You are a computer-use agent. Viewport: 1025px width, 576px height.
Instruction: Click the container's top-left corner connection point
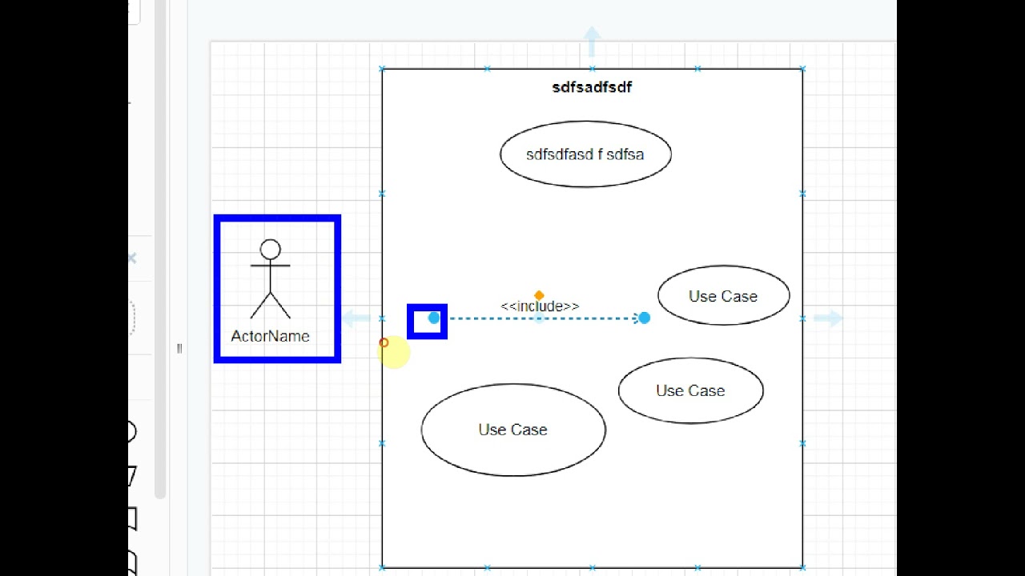click(x=382, y=69)
